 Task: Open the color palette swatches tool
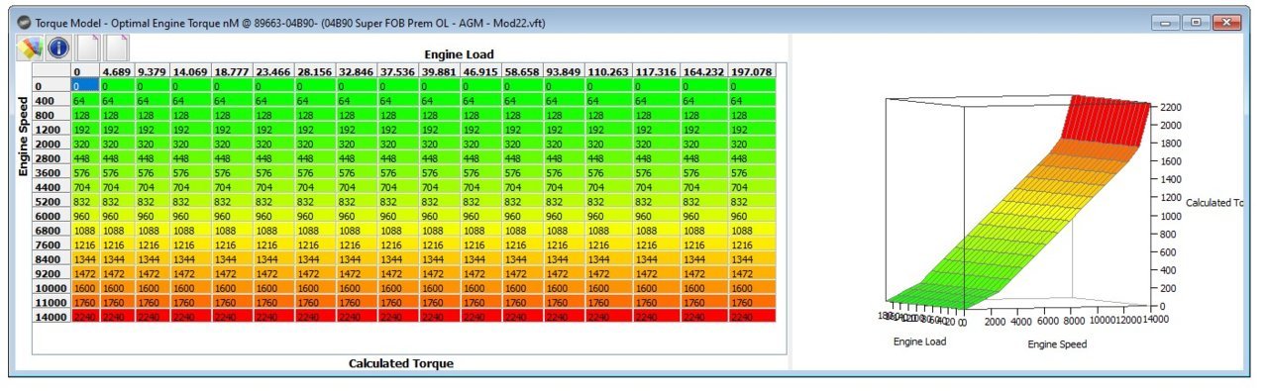(x=31, y=48)
